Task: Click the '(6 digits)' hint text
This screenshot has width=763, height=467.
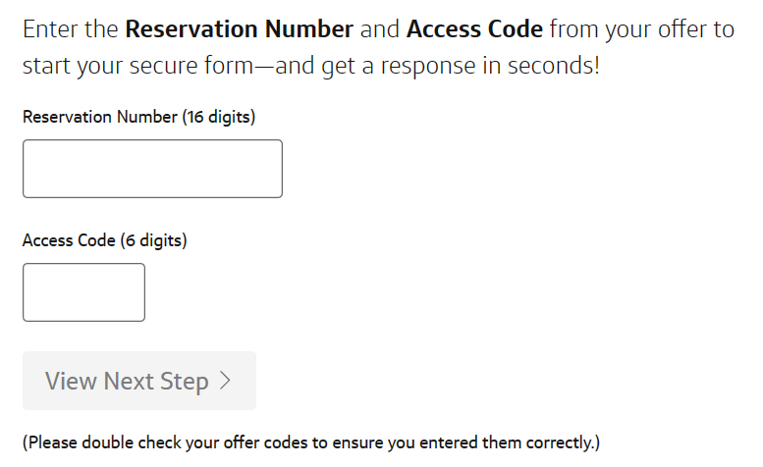Action: tap(153, 240)
